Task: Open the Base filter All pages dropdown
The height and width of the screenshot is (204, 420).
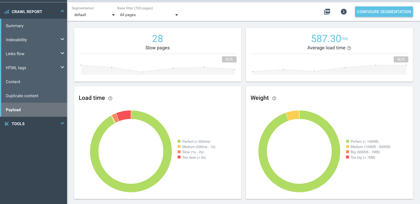Action: 149,15
